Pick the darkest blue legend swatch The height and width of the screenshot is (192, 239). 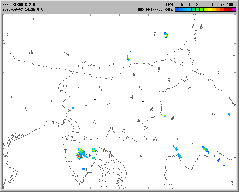177,10
